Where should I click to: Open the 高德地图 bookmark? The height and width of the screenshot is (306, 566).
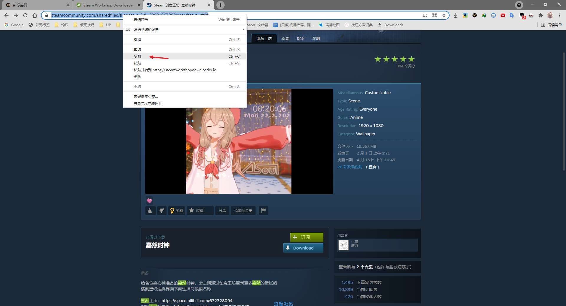[x=329, y=25]
